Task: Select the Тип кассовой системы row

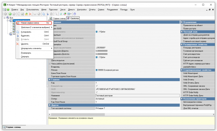Action: coord(114,108)
